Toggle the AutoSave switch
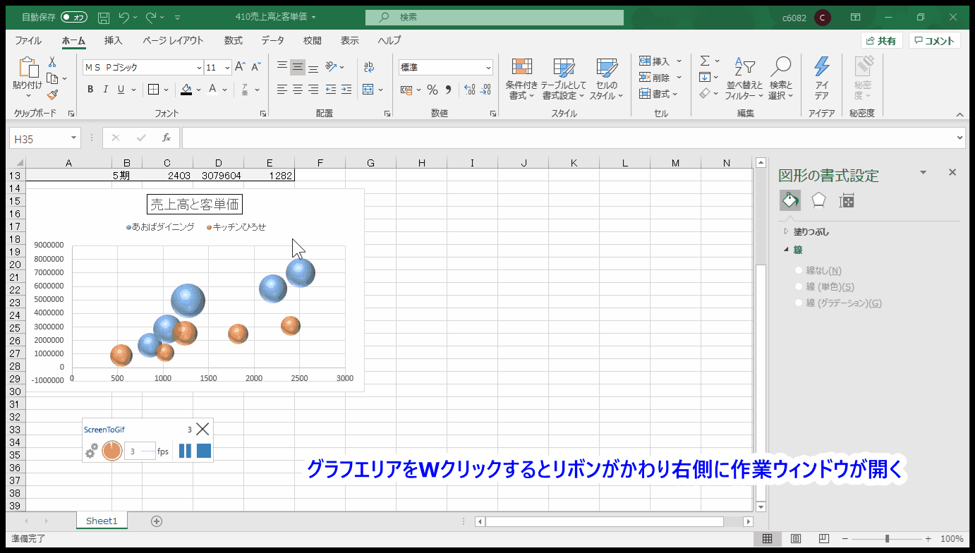This screenshot has width=975, height=553. 74,16
